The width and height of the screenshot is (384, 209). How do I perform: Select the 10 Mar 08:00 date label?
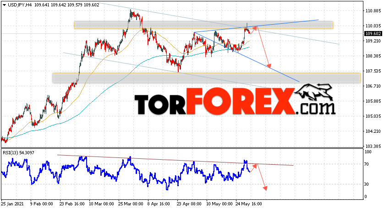click(x=101, y=204)
